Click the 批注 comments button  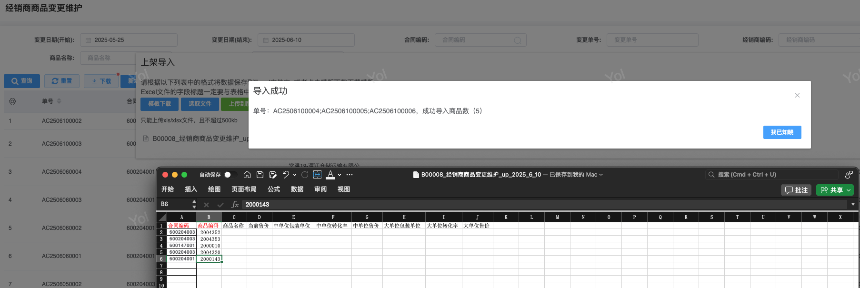coord(796,190)
